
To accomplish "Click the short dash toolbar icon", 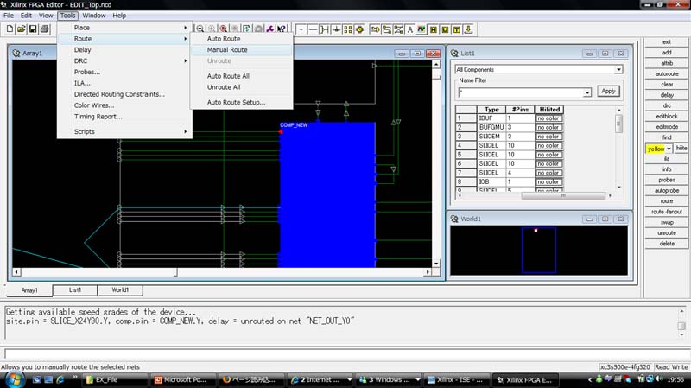I will [x=301, y=29].
